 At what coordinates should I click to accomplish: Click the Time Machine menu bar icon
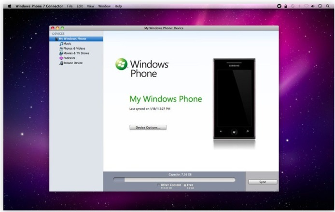tap(293, 6)
